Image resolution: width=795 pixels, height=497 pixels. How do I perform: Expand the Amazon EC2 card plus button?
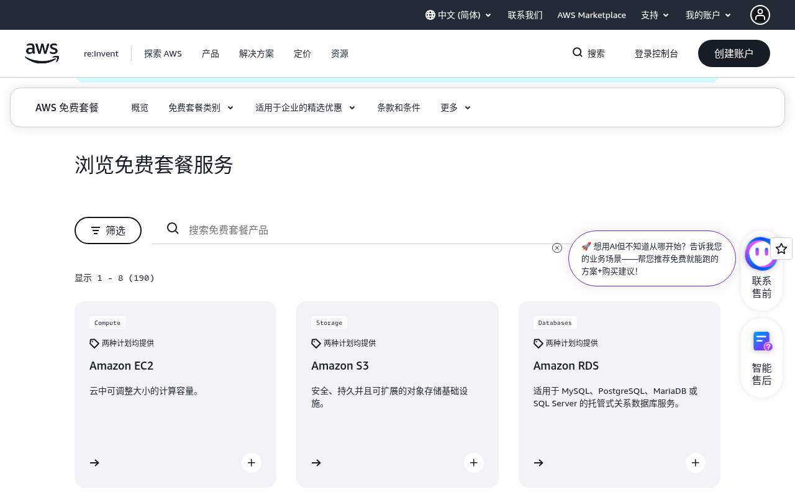[x=252, y=463]
